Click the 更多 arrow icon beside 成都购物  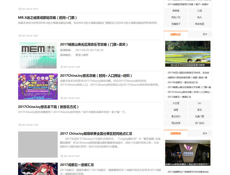point(209,133)
